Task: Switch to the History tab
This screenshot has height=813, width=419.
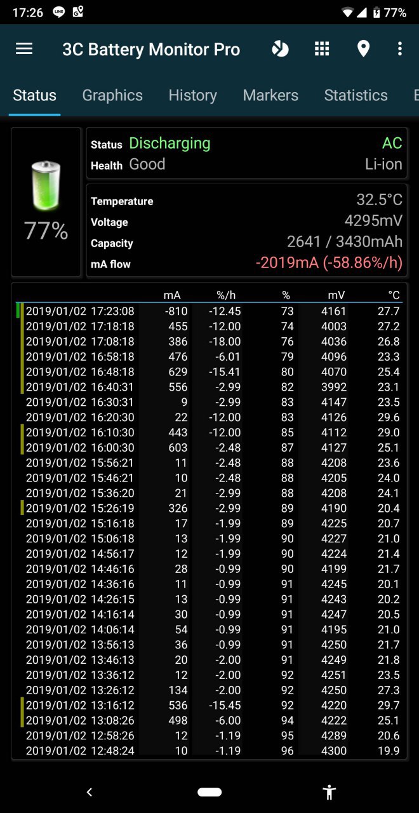Action: coord(192,95)
